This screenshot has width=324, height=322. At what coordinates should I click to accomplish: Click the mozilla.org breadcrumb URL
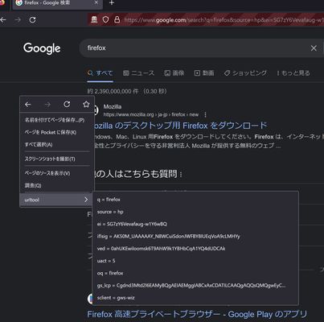pyautogui.click(x=151, y=115)
